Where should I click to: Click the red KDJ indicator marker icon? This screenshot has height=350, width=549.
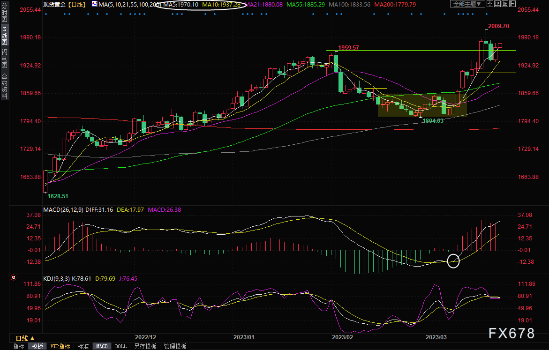[14, 277]
